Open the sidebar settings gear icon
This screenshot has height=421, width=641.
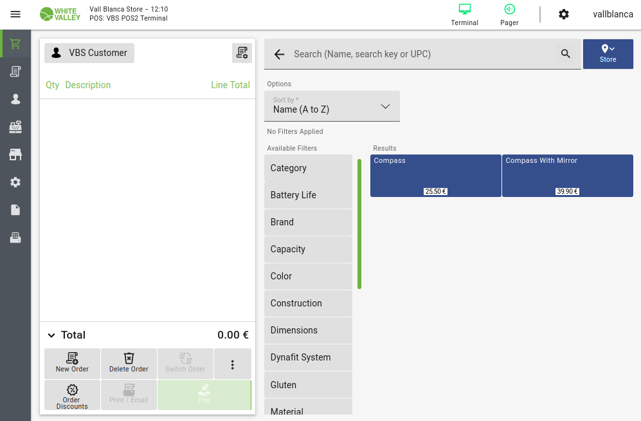15,182
